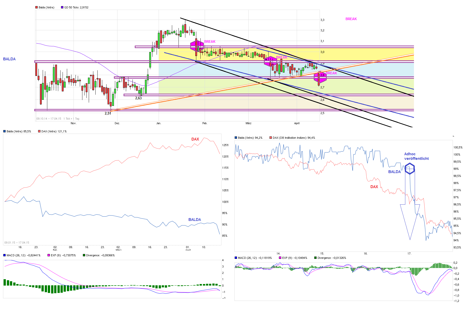Viewport: 476px width, 310px height.
Task: Click the 09.01.15 – 17.04.15 date range text
Action: (x=17, y=243)
